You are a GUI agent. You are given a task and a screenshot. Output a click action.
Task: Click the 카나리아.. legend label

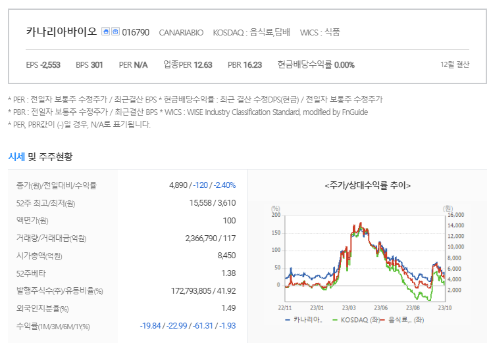(307, 320)
